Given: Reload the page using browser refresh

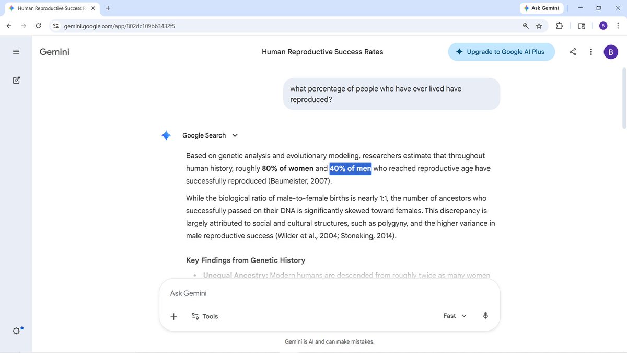Looking at the screenshot, I should pos(38,26).
